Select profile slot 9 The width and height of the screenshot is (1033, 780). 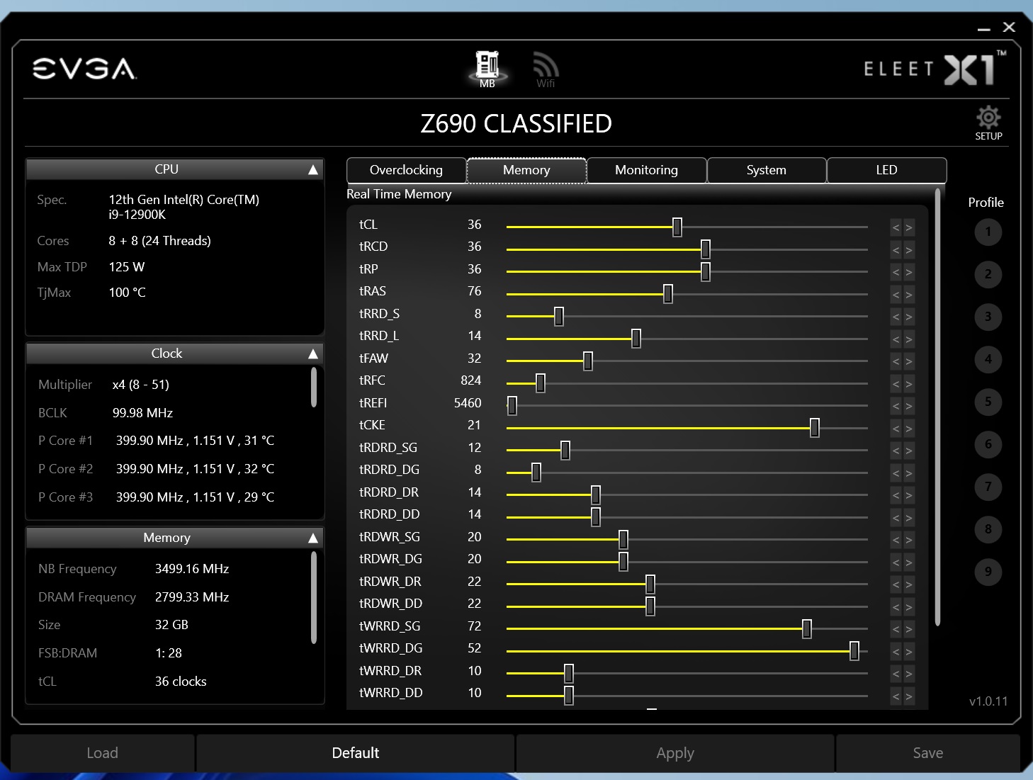tap(988, 572)
